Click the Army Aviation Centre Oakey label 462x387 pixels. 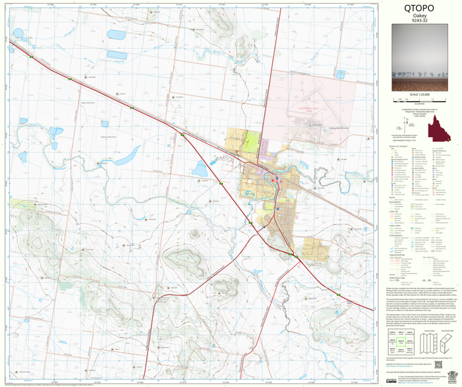click(309, 110)
